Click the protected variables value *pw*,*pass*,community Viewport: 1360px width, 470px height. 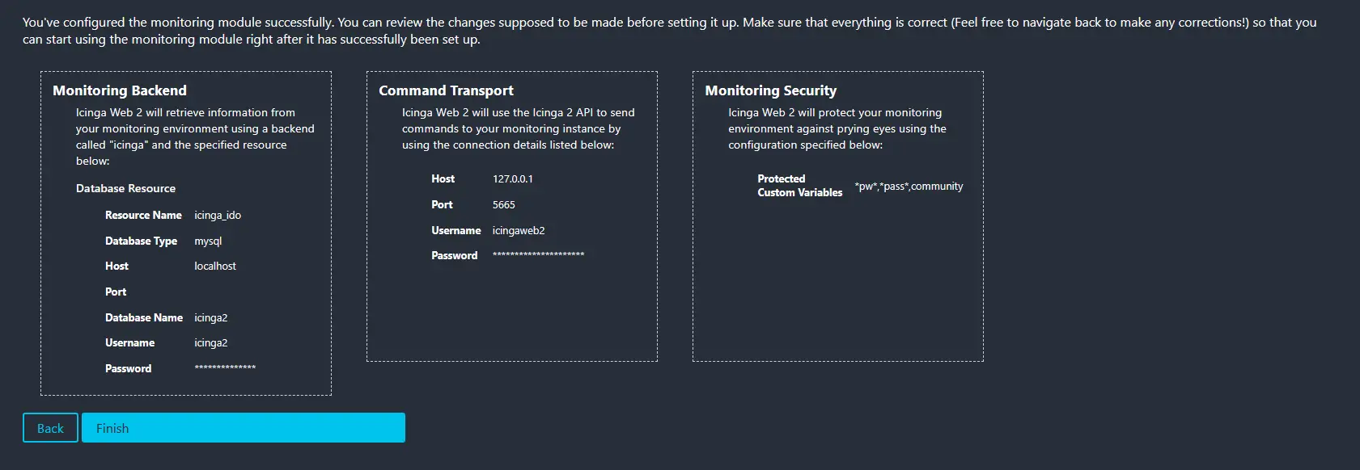point(909,187)
